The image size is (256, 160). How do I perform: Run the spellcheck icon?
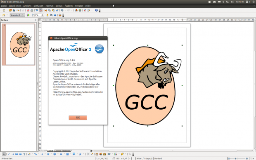37,10
